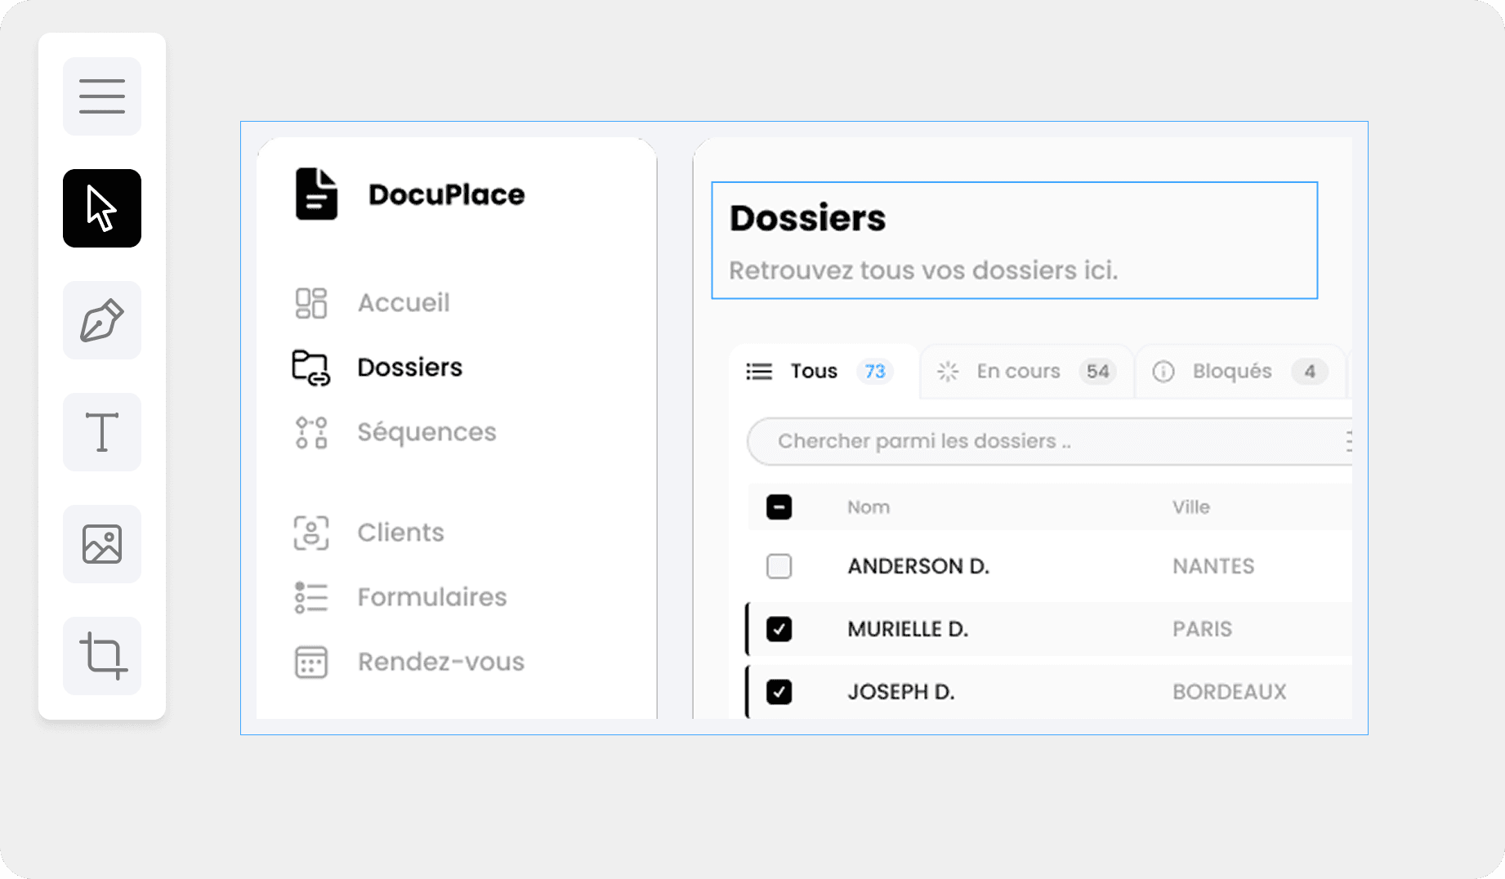Select the Crop tool

pyautogui.click(x=102, y=656)
